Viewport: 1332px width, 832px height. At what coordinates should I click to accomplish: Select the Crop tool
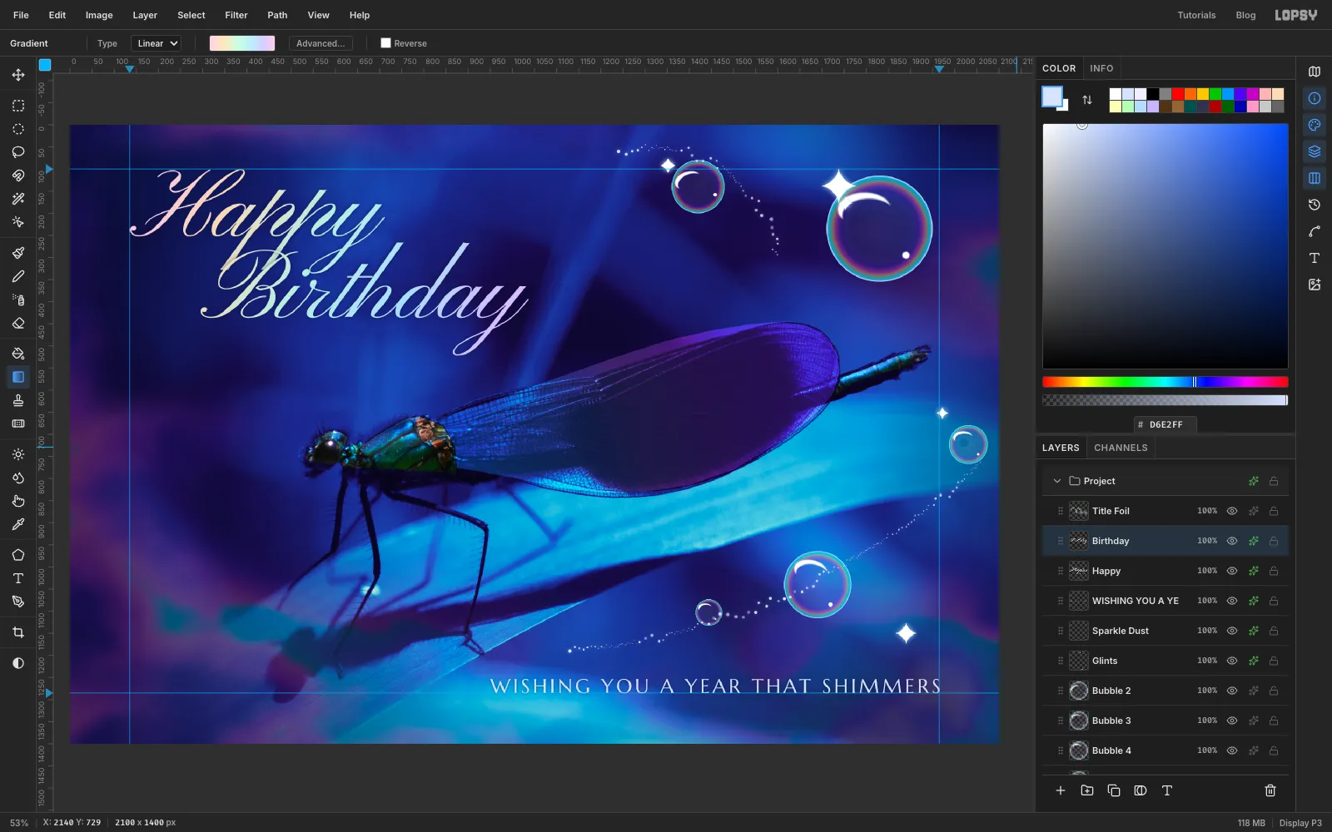click(x=17, y=632)
